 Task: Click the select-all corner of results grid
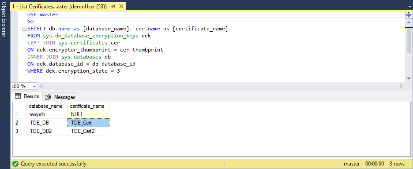tap(20, 106)
